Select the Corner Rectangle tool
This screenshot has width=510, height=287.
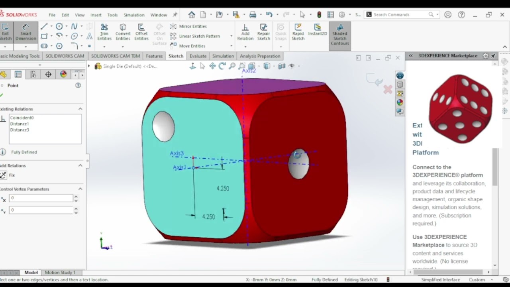pos(44,36)
